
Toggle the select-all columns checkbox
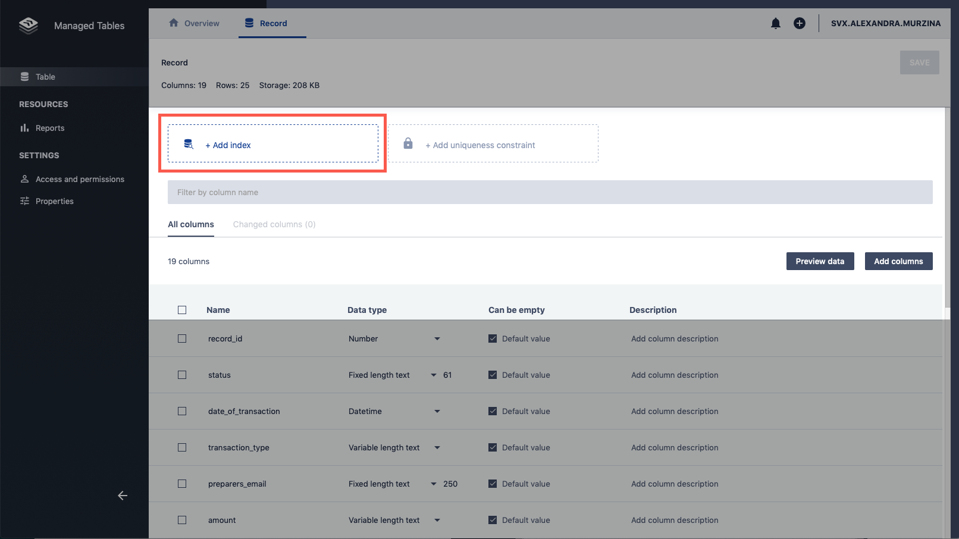tap(182, 310)
